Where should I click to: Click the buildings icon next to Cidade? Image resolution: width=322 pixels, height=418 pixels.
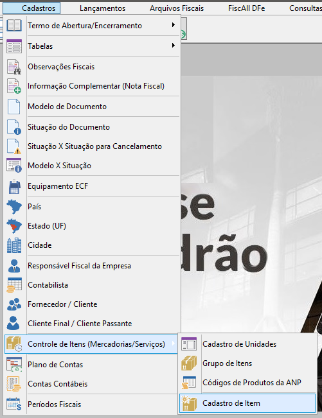pyautogui.click(x=14, y=245)
